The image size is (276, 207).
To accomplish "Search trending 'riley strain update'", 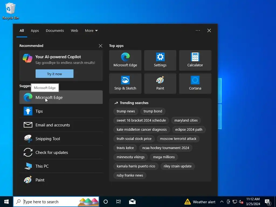I will coord(177,166).
